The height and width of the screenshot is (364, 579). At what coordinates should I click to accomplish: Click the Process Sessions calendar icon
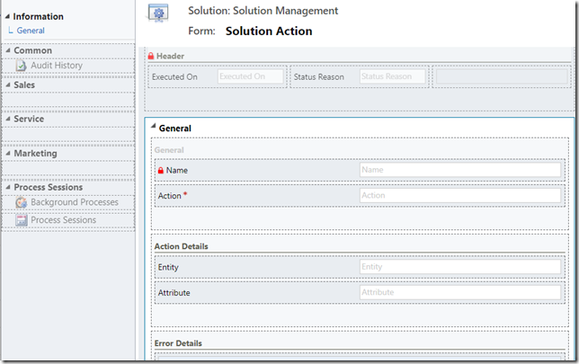22,220
